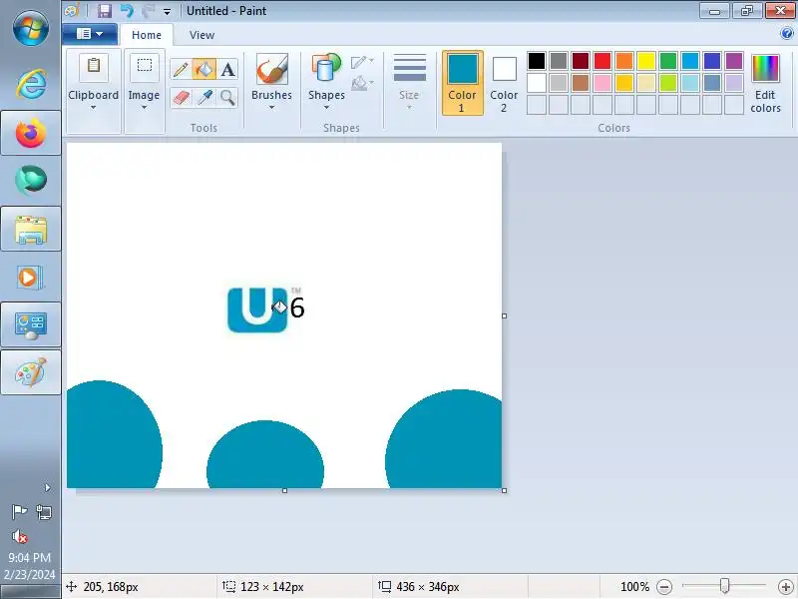The height and width of the screenshot is (599, 798).
Task: Open the Paint file menu button
Action: [x=90, y=34]
